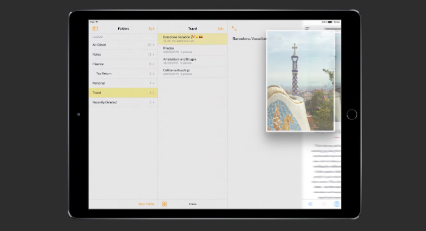Viewport: 426px width, 231px height.
Task: Open the Rhodes note
Action: pos(192,49)
